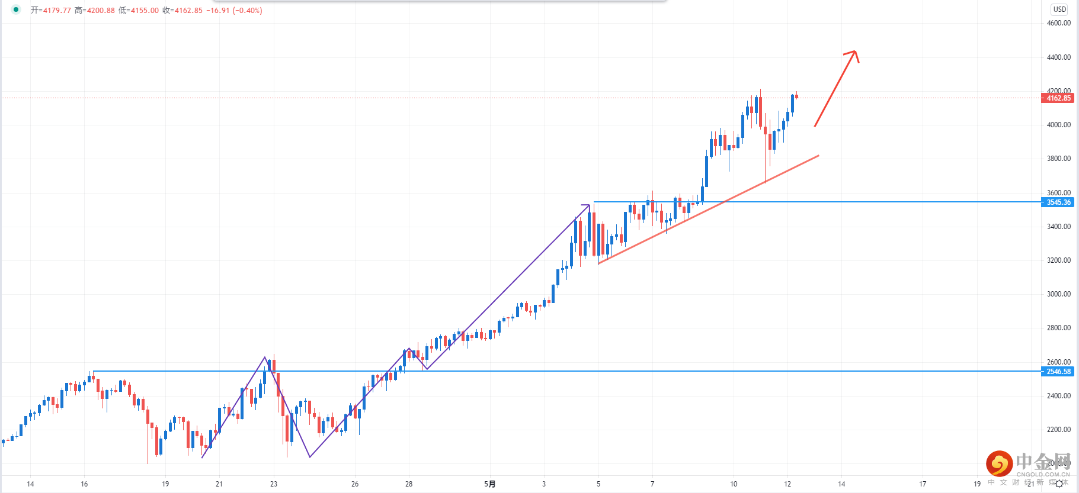Click the 3400.00 price axis label
The image size is (1079, 493).
1058,227
